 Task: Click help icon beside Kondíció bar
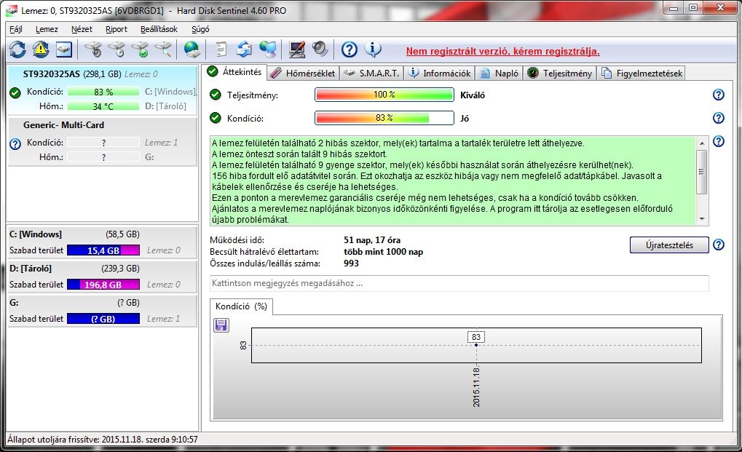[x=719, y=118]
